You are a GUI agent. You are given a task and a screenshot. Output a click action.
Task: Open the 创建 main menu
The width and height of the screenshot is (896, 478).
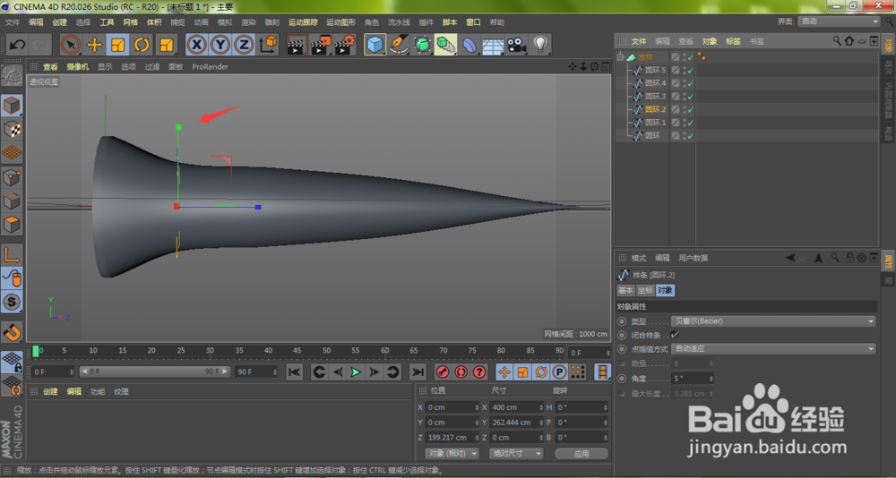59,22
